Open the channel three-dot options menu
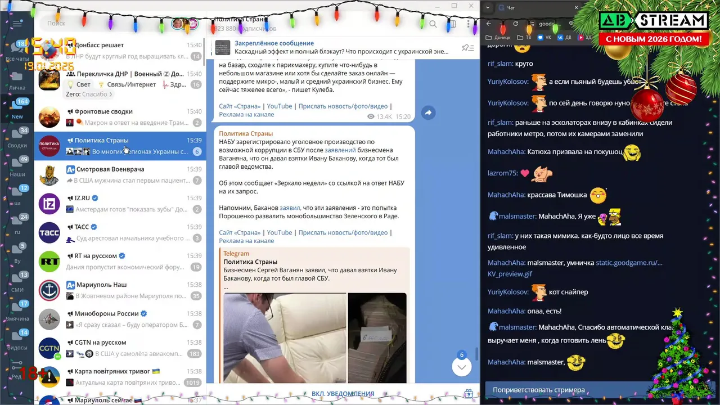This screenshot has height=405, width=720. pos(469,24)
